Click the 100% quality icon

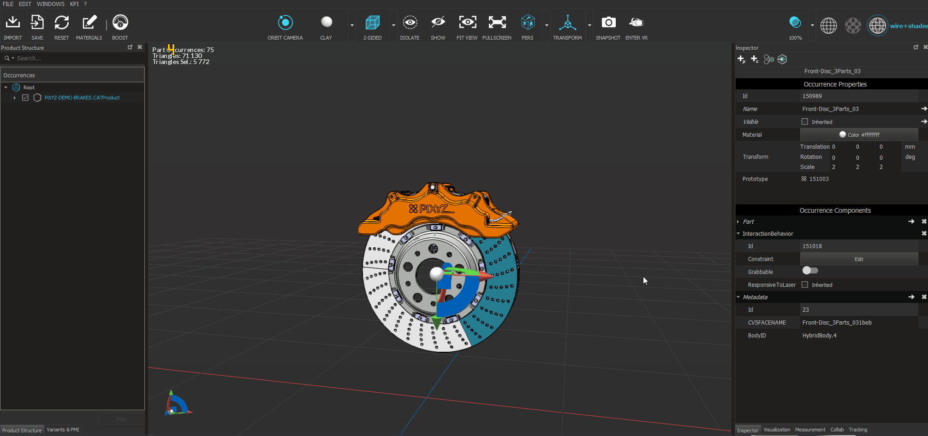tap(795, 22)
